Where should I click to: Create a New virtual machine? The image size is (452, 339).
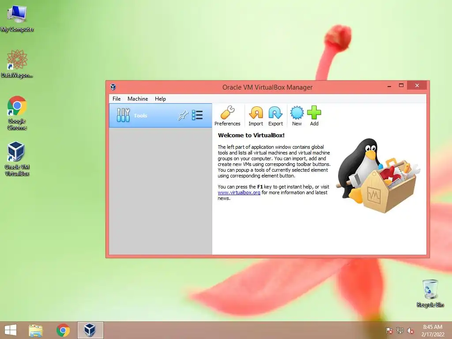(x=297, y=116)
